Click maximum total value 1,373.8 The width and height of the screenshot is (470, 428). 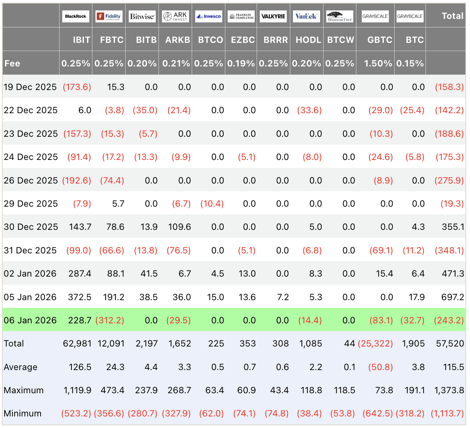click(x=449, y=390)
